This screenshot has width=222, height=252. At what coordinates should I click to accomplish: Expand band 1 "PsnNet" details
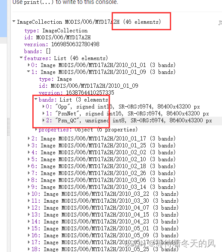[x=43, y=113]
